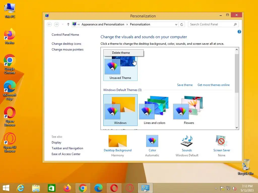Screen dimensions: 258x193
Task: Open This PC desktop icon
Action: pos(10,10)
